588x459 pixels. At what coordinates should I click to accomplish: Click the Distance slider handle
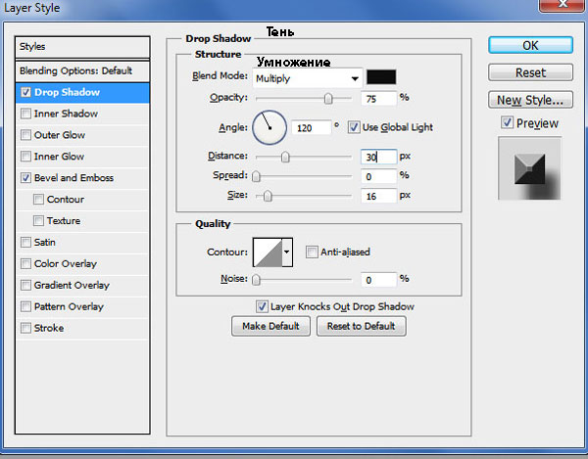point(285,157)
